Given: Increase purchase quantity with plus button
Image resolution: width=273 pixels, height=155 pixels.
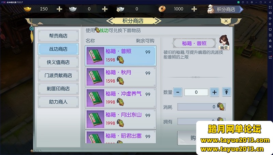Looking at the screenshot, I should point(214,92).
